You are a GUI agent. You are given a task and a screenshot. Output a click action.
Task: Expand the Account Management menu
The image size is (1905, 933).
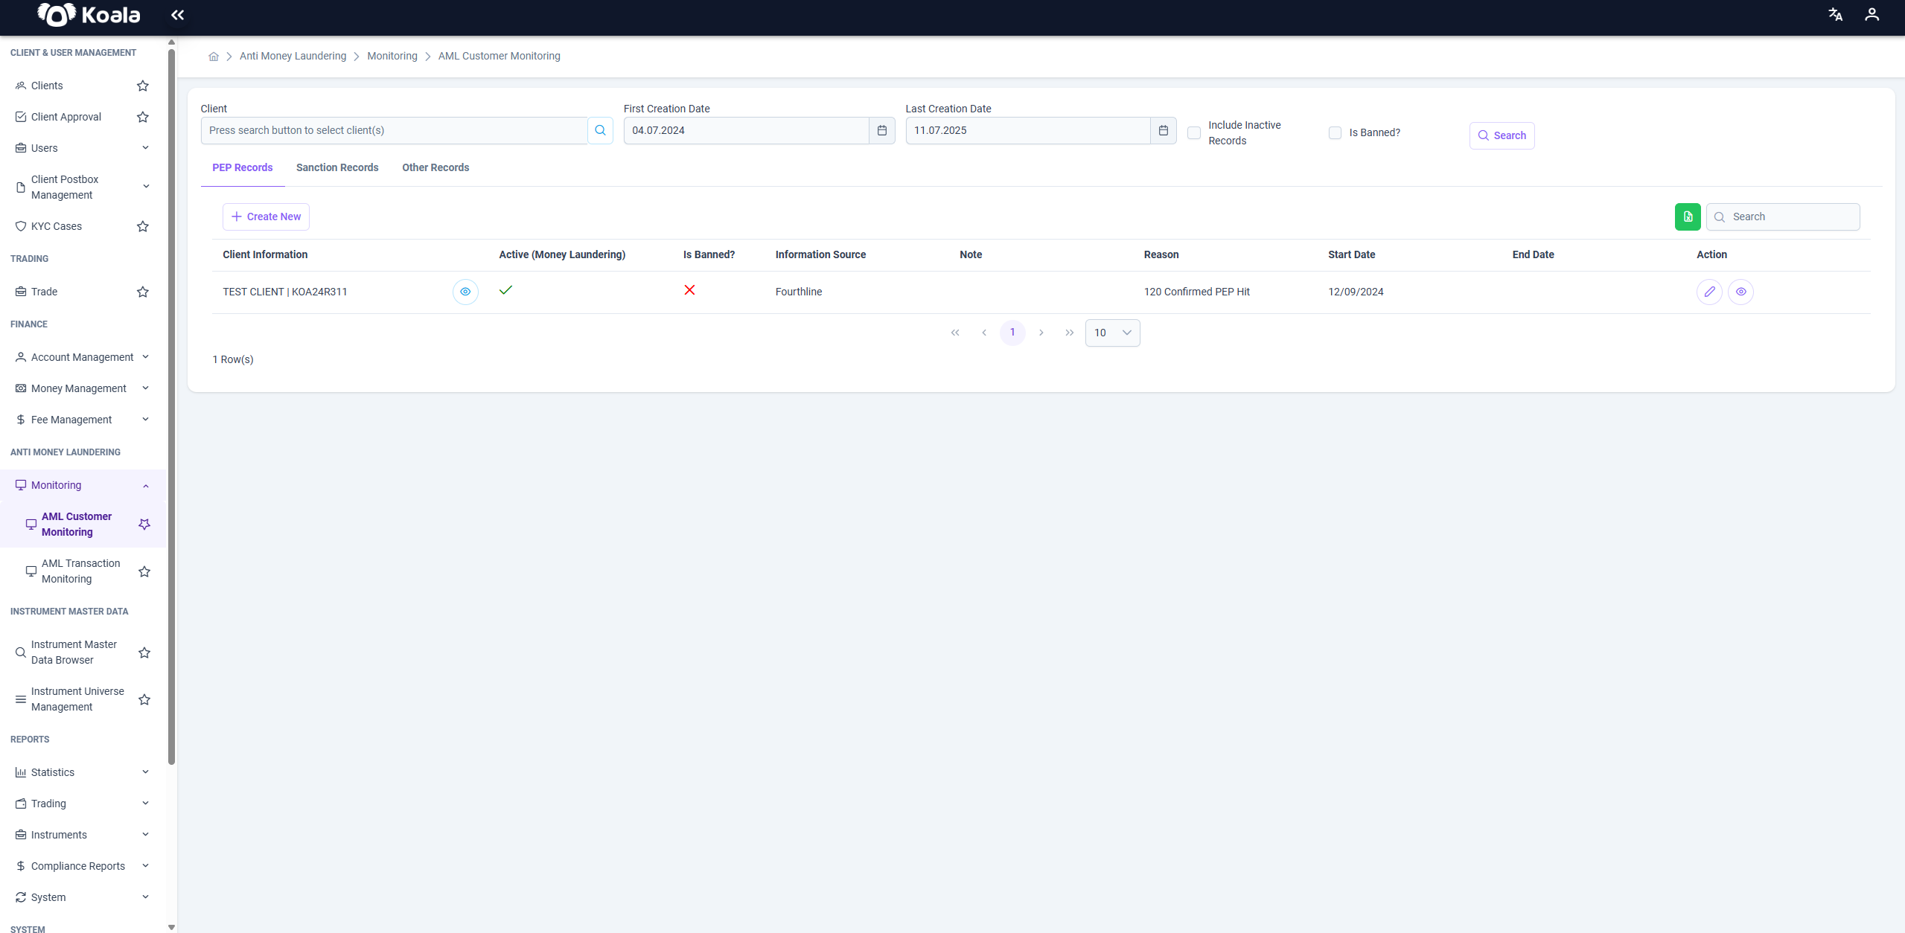coord(83,357)
